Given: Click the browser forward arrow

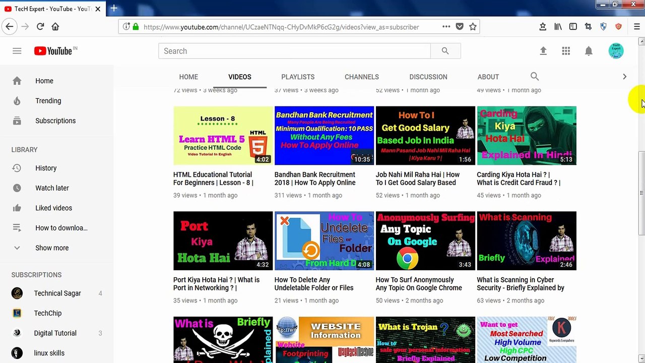Looking at the screenshot, I should [x=25, y=27].
